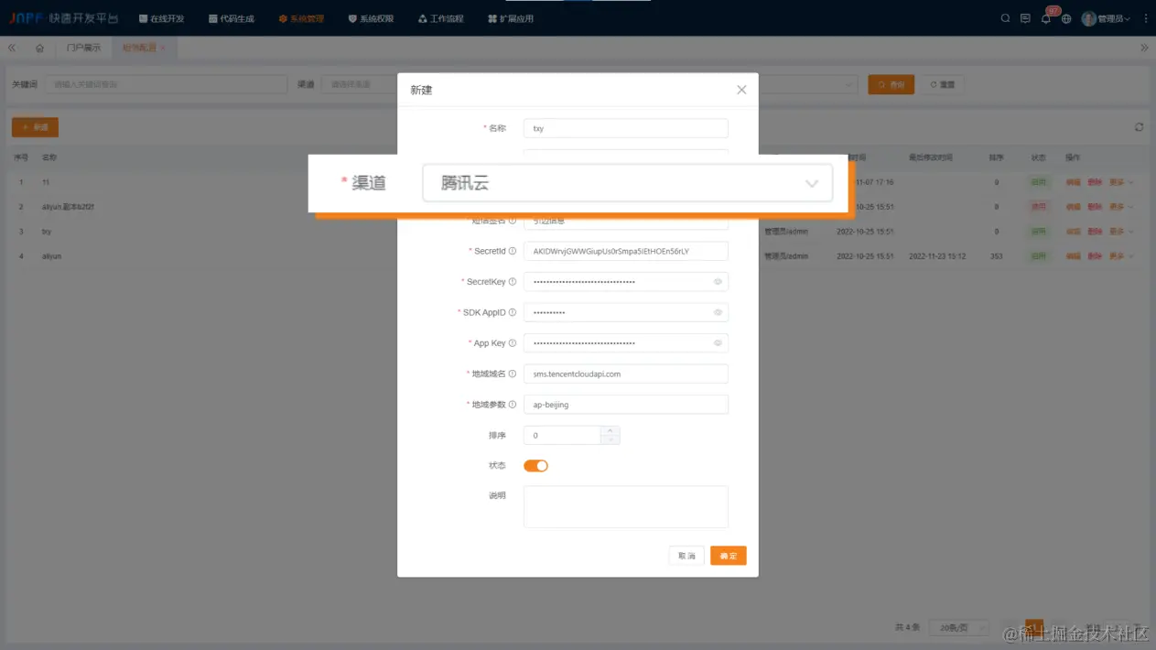Screen dimensions: 1156x650
Task: Close the 短信配置 tab with its x
Action: (163, 48)
